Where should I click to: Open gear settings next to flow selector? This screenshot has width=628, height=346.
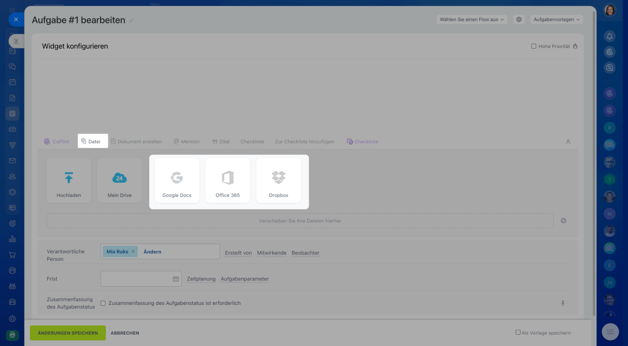519,20
